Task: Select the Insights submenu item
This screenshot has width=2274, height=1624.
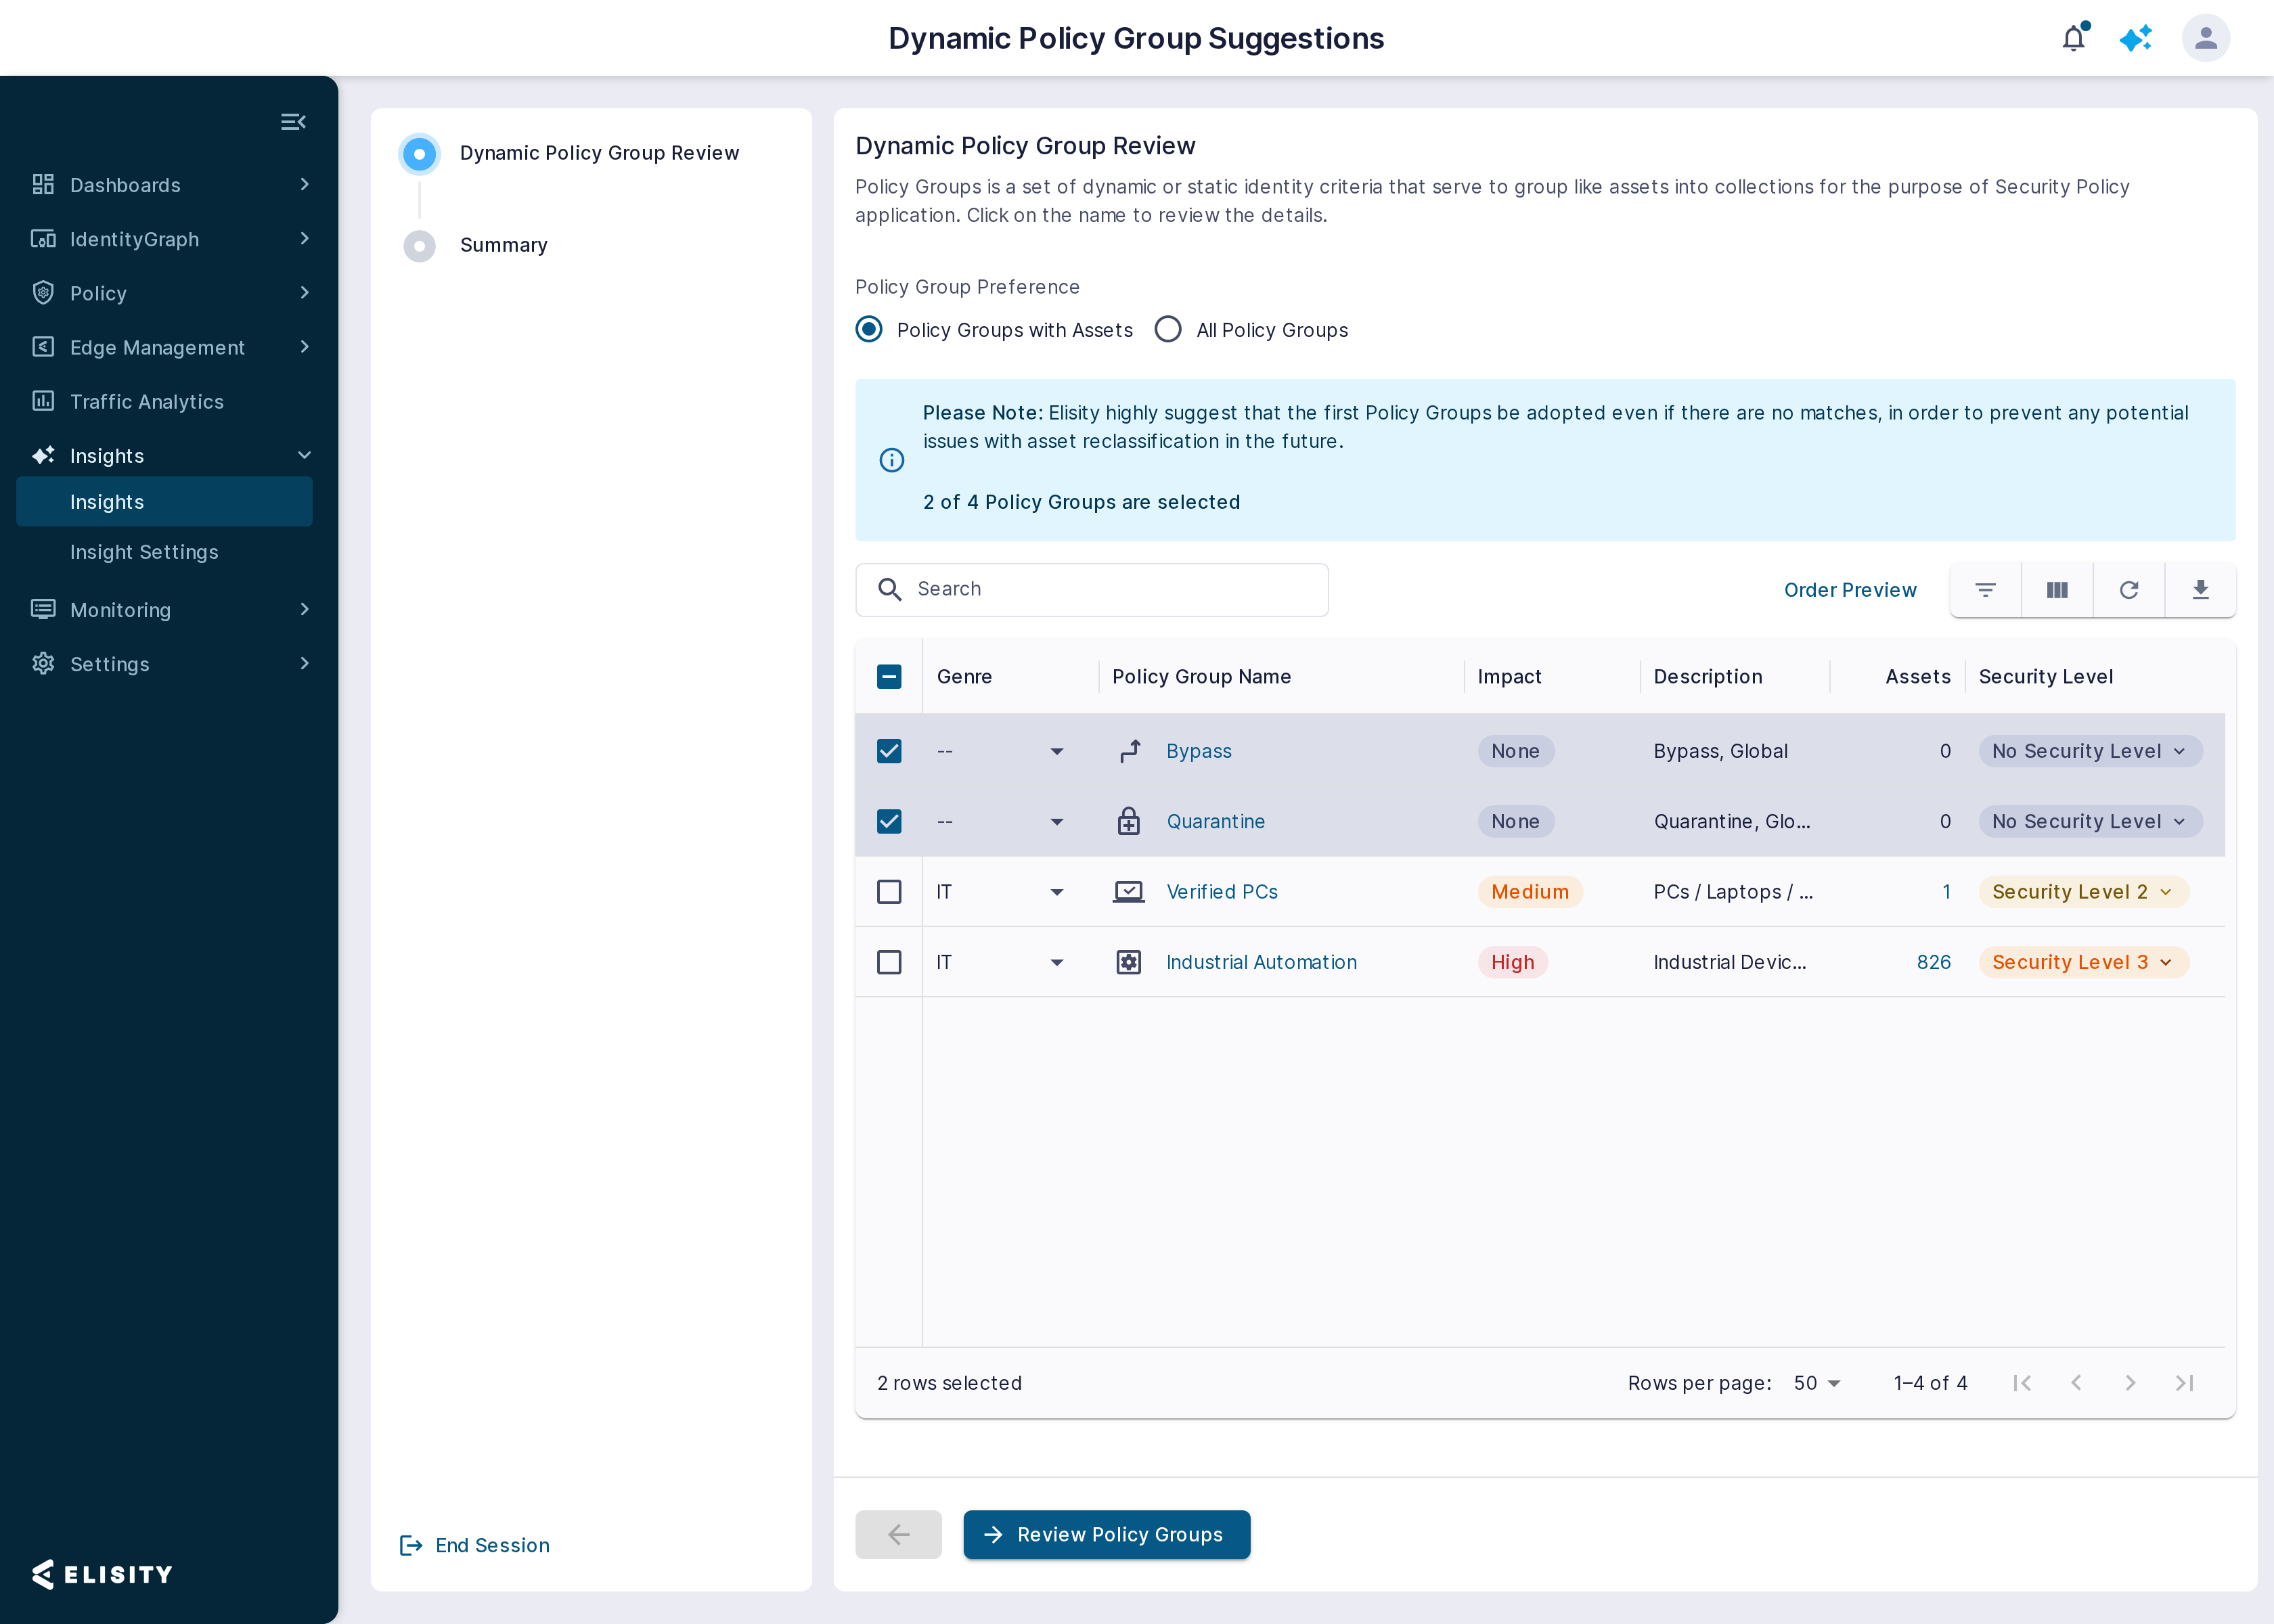Action: [x=165, y=502]
